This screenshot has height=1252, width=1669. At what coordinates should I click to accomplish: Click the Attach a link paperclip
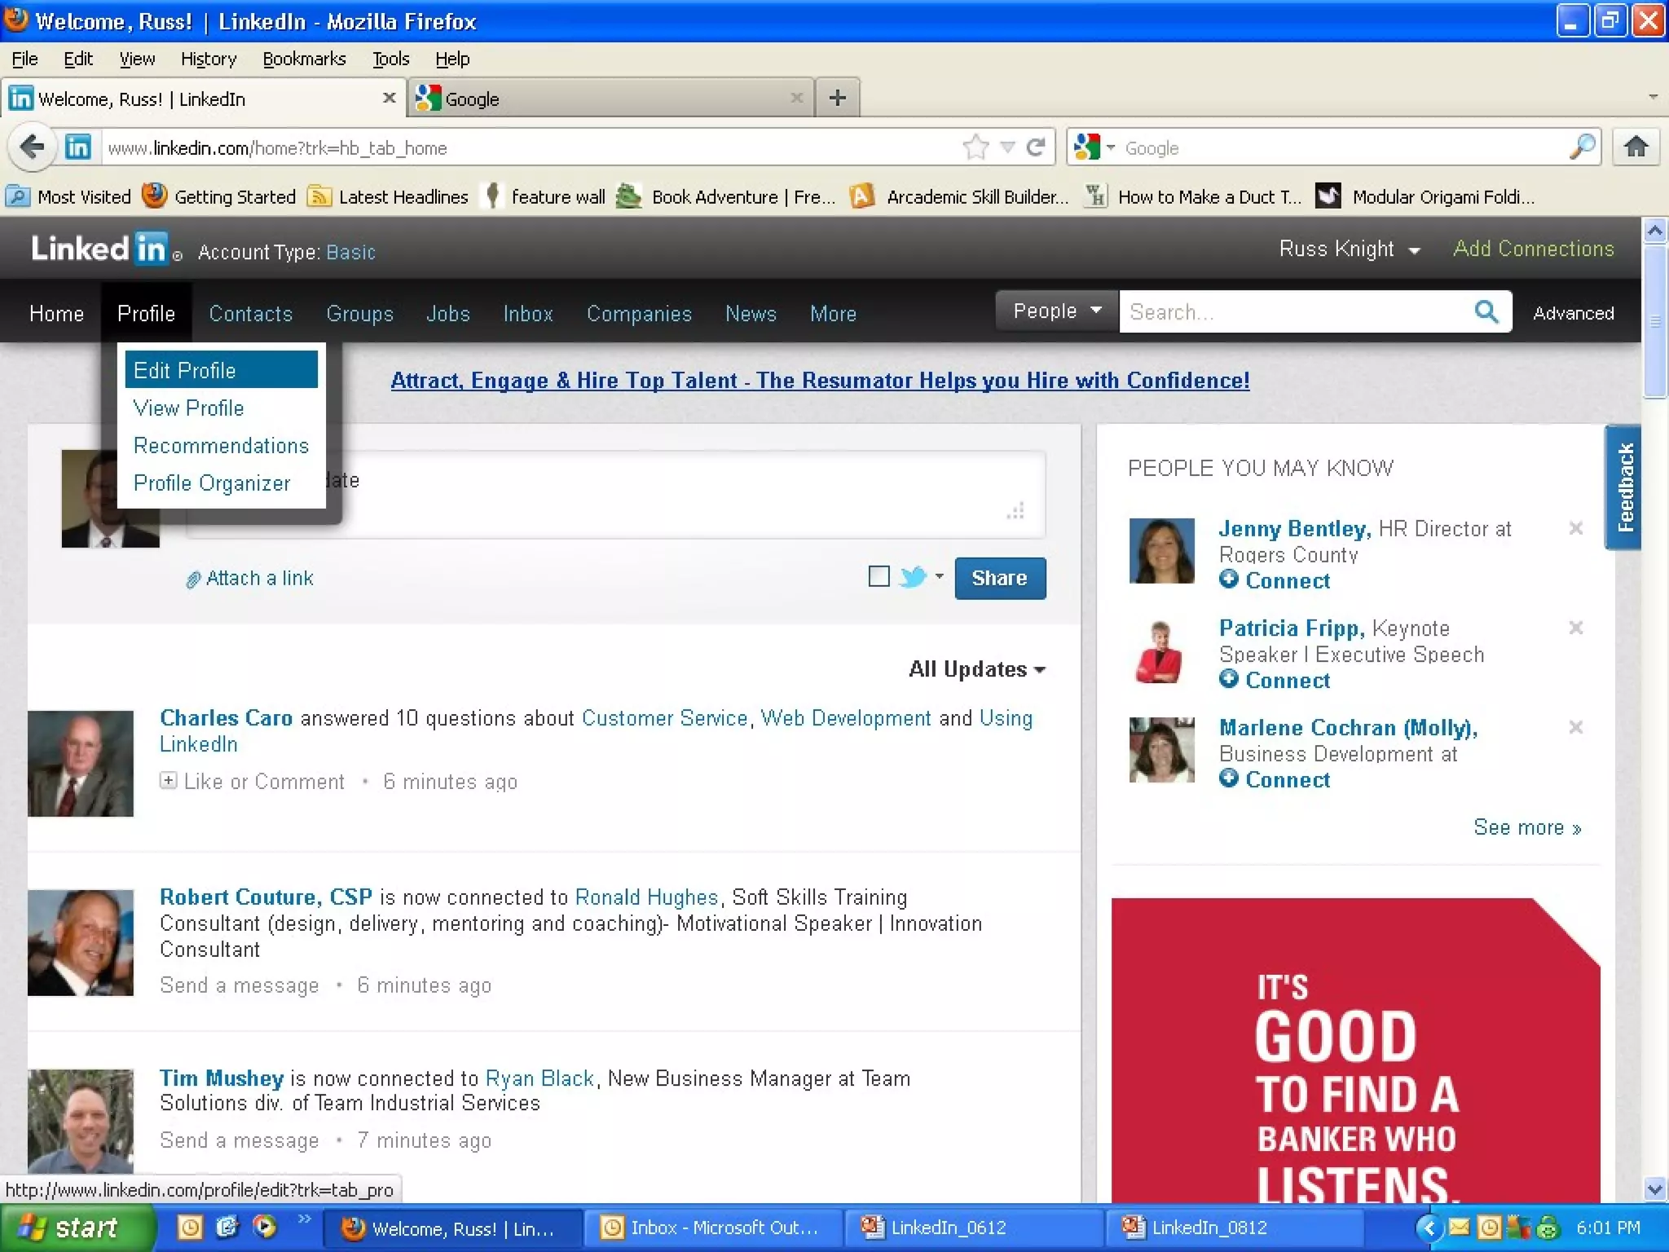tap(194, 580)
